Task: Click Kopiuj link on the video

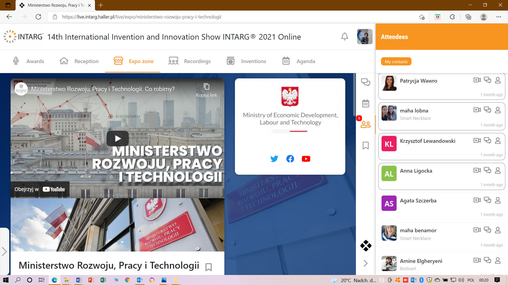Action: (x=206, y=91)
